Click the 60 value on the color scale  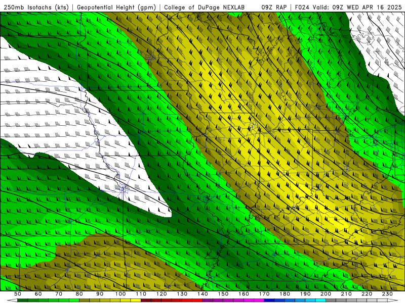[x=38, y=294]
